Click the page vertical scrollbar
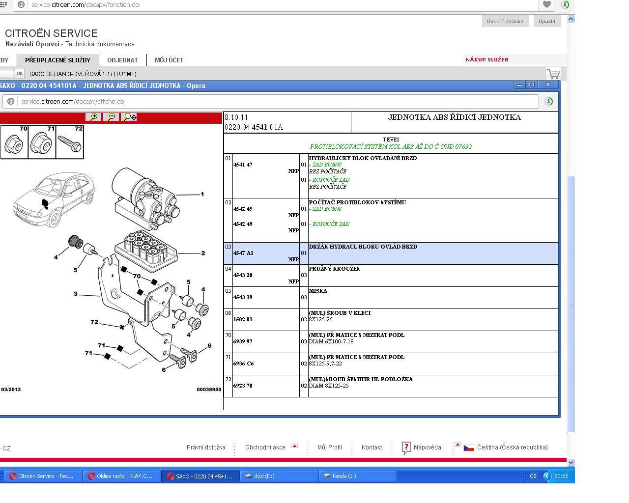 click(571, 305)
